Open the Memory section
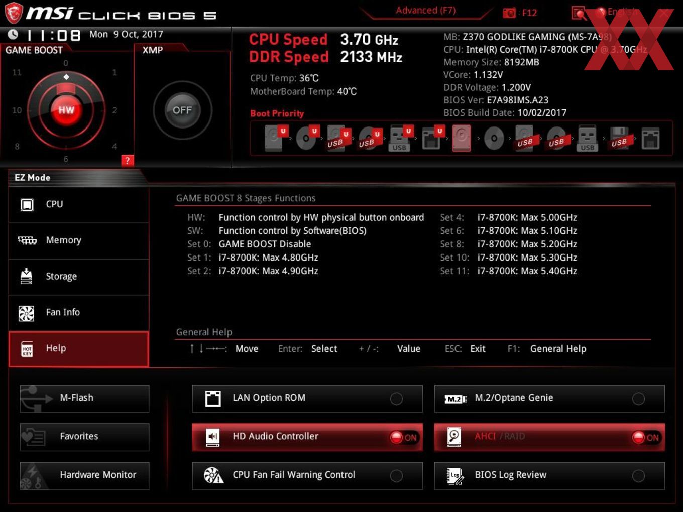This screenshot has width=683, height=512. point(79,240)
